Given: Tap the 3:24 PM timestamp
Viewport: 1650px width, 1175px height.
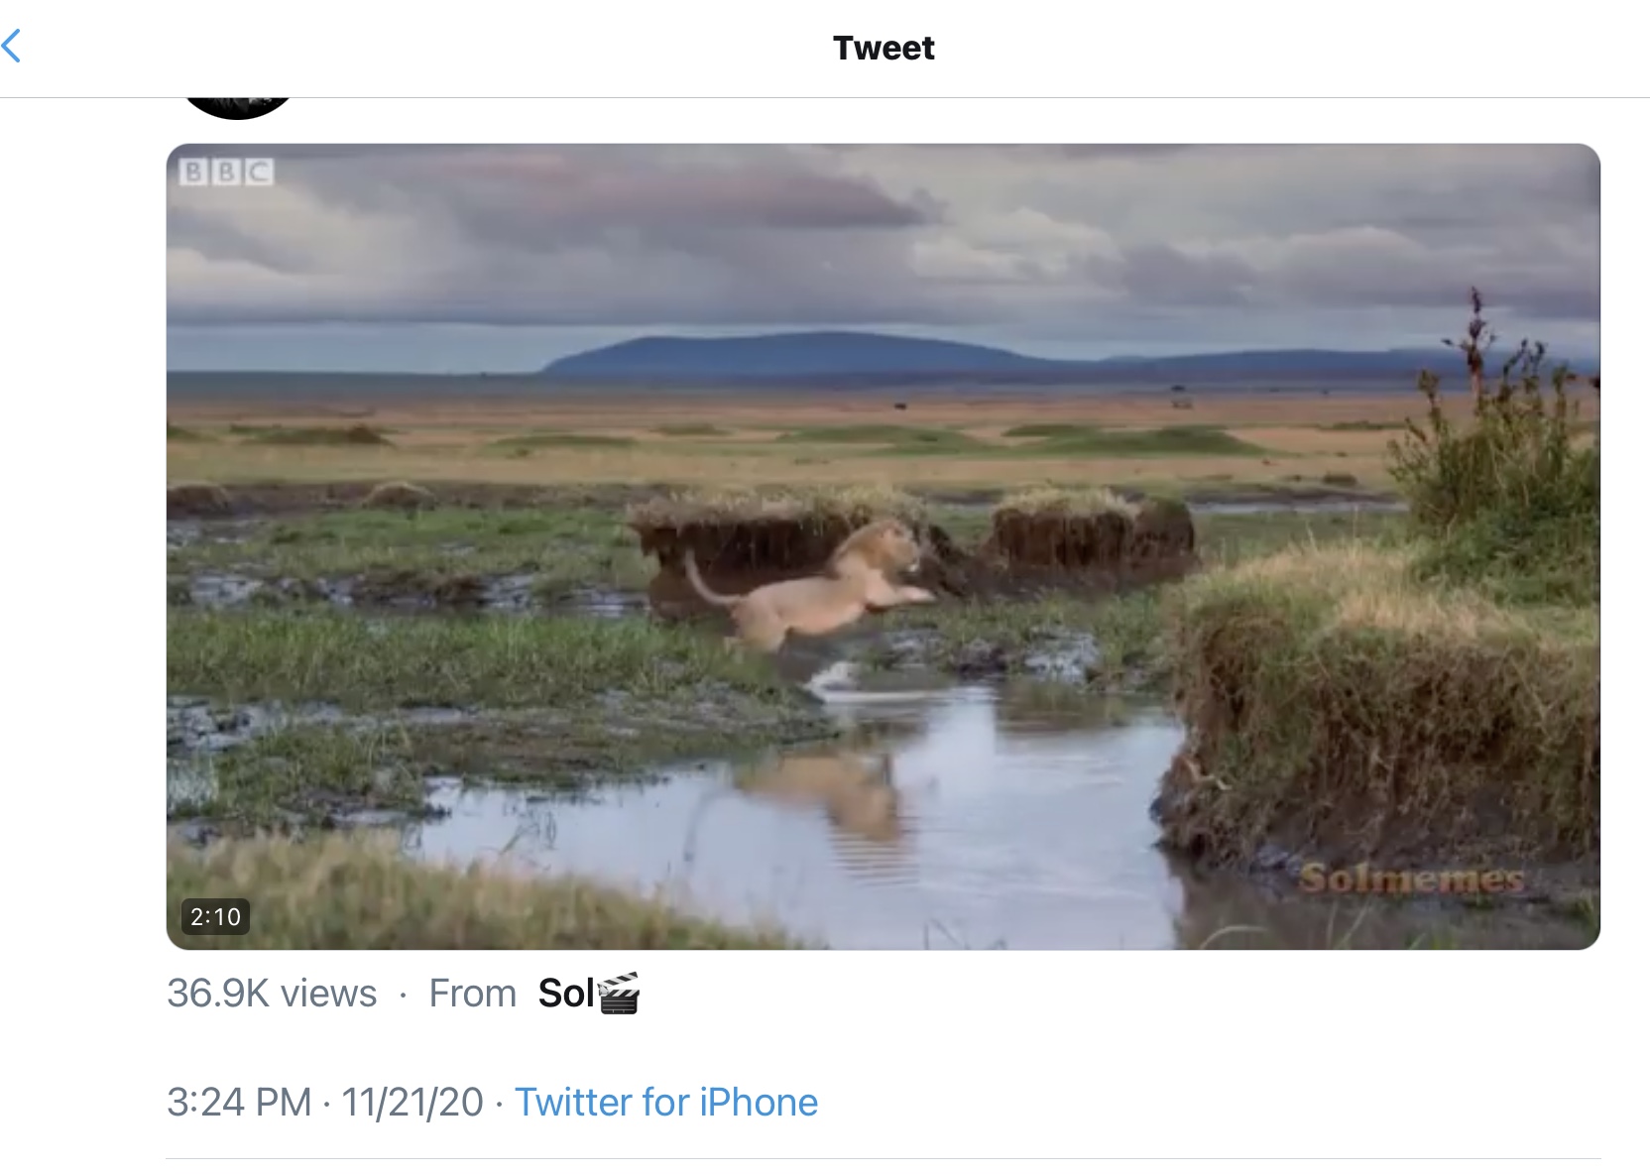Looking at the screenshot, I should (239, 1102).
